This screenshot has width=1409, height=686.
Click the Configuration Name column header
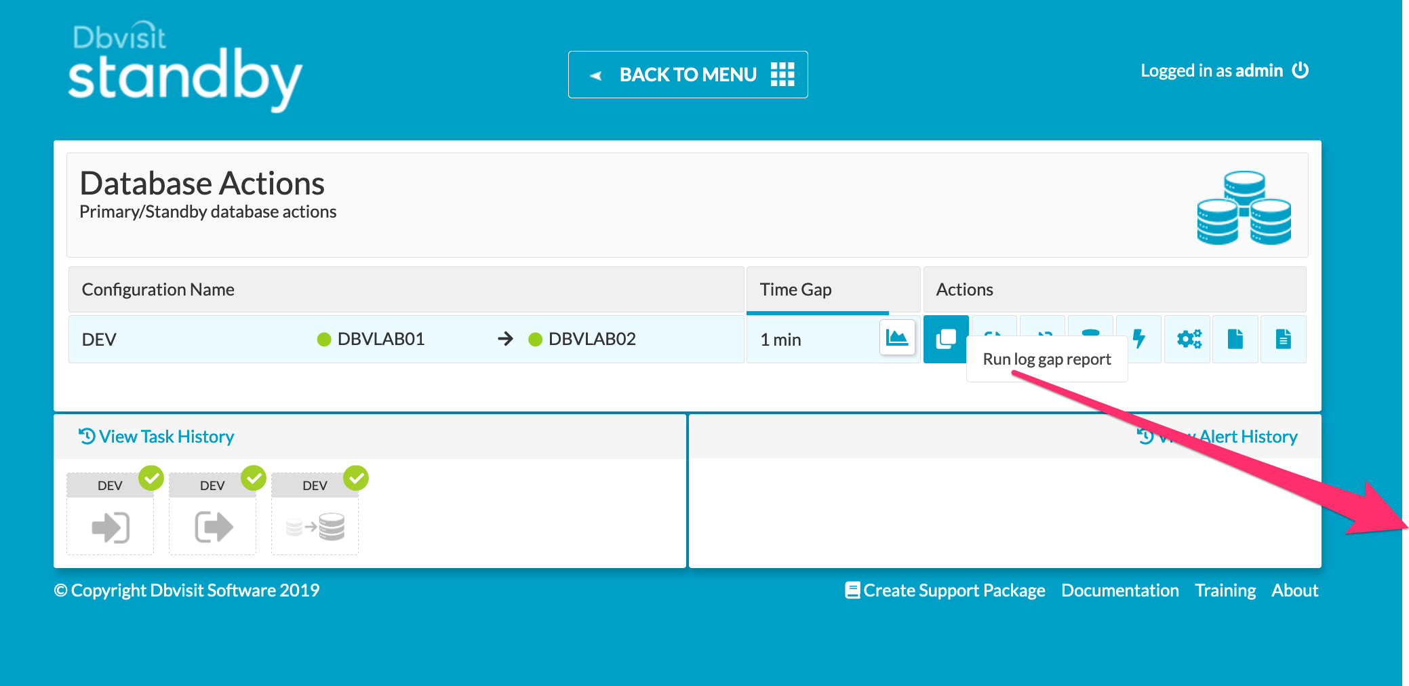point(406,289)
